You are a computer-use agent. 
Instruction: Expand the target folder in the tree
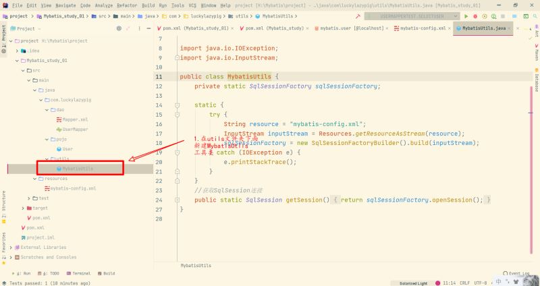click(23, 208)
